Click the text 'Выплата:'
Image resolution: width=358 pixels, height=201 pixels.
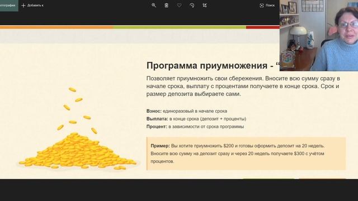coord(157,119)
